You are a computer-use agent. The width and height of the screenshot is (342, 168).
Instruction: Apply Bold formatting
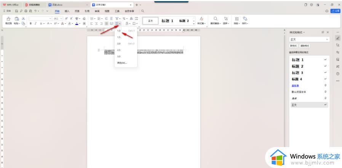30,23
